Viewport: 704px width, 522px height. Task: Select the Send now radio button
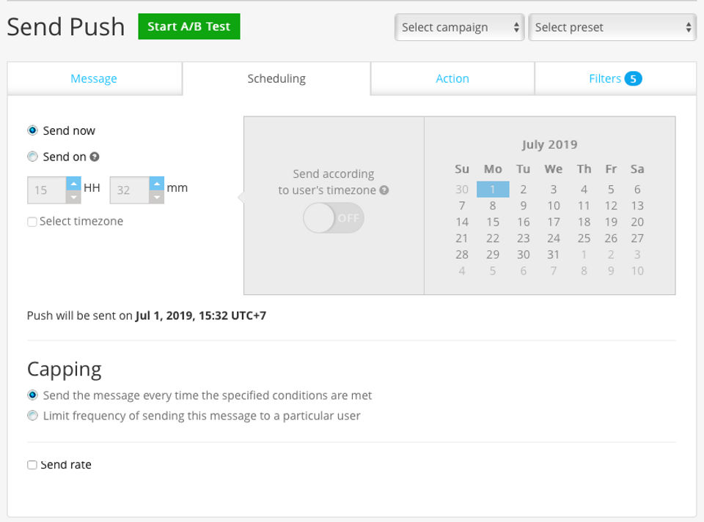(32, 131)
